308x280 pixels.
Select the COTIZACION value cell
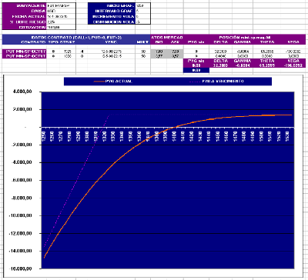(61, 27)
